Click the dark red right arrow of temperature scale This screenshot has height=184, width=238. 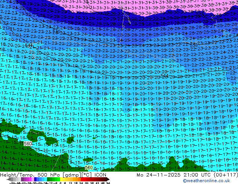click(x=108, y=179)
